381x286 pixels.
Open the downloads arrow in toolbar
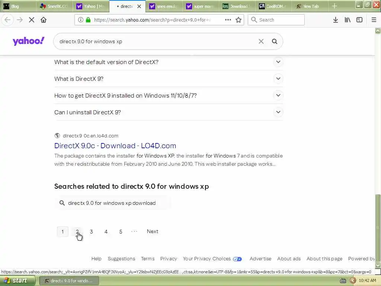335,20
